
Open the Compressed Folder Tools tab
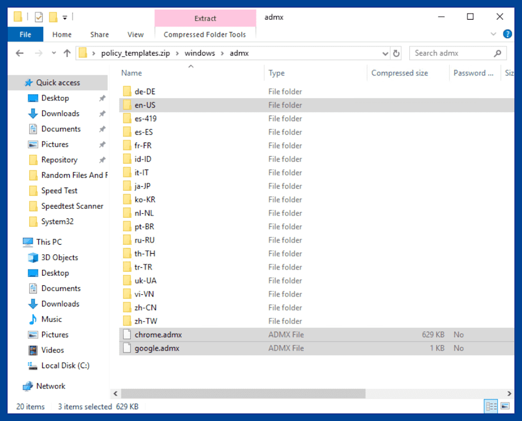tap(205, 34)
